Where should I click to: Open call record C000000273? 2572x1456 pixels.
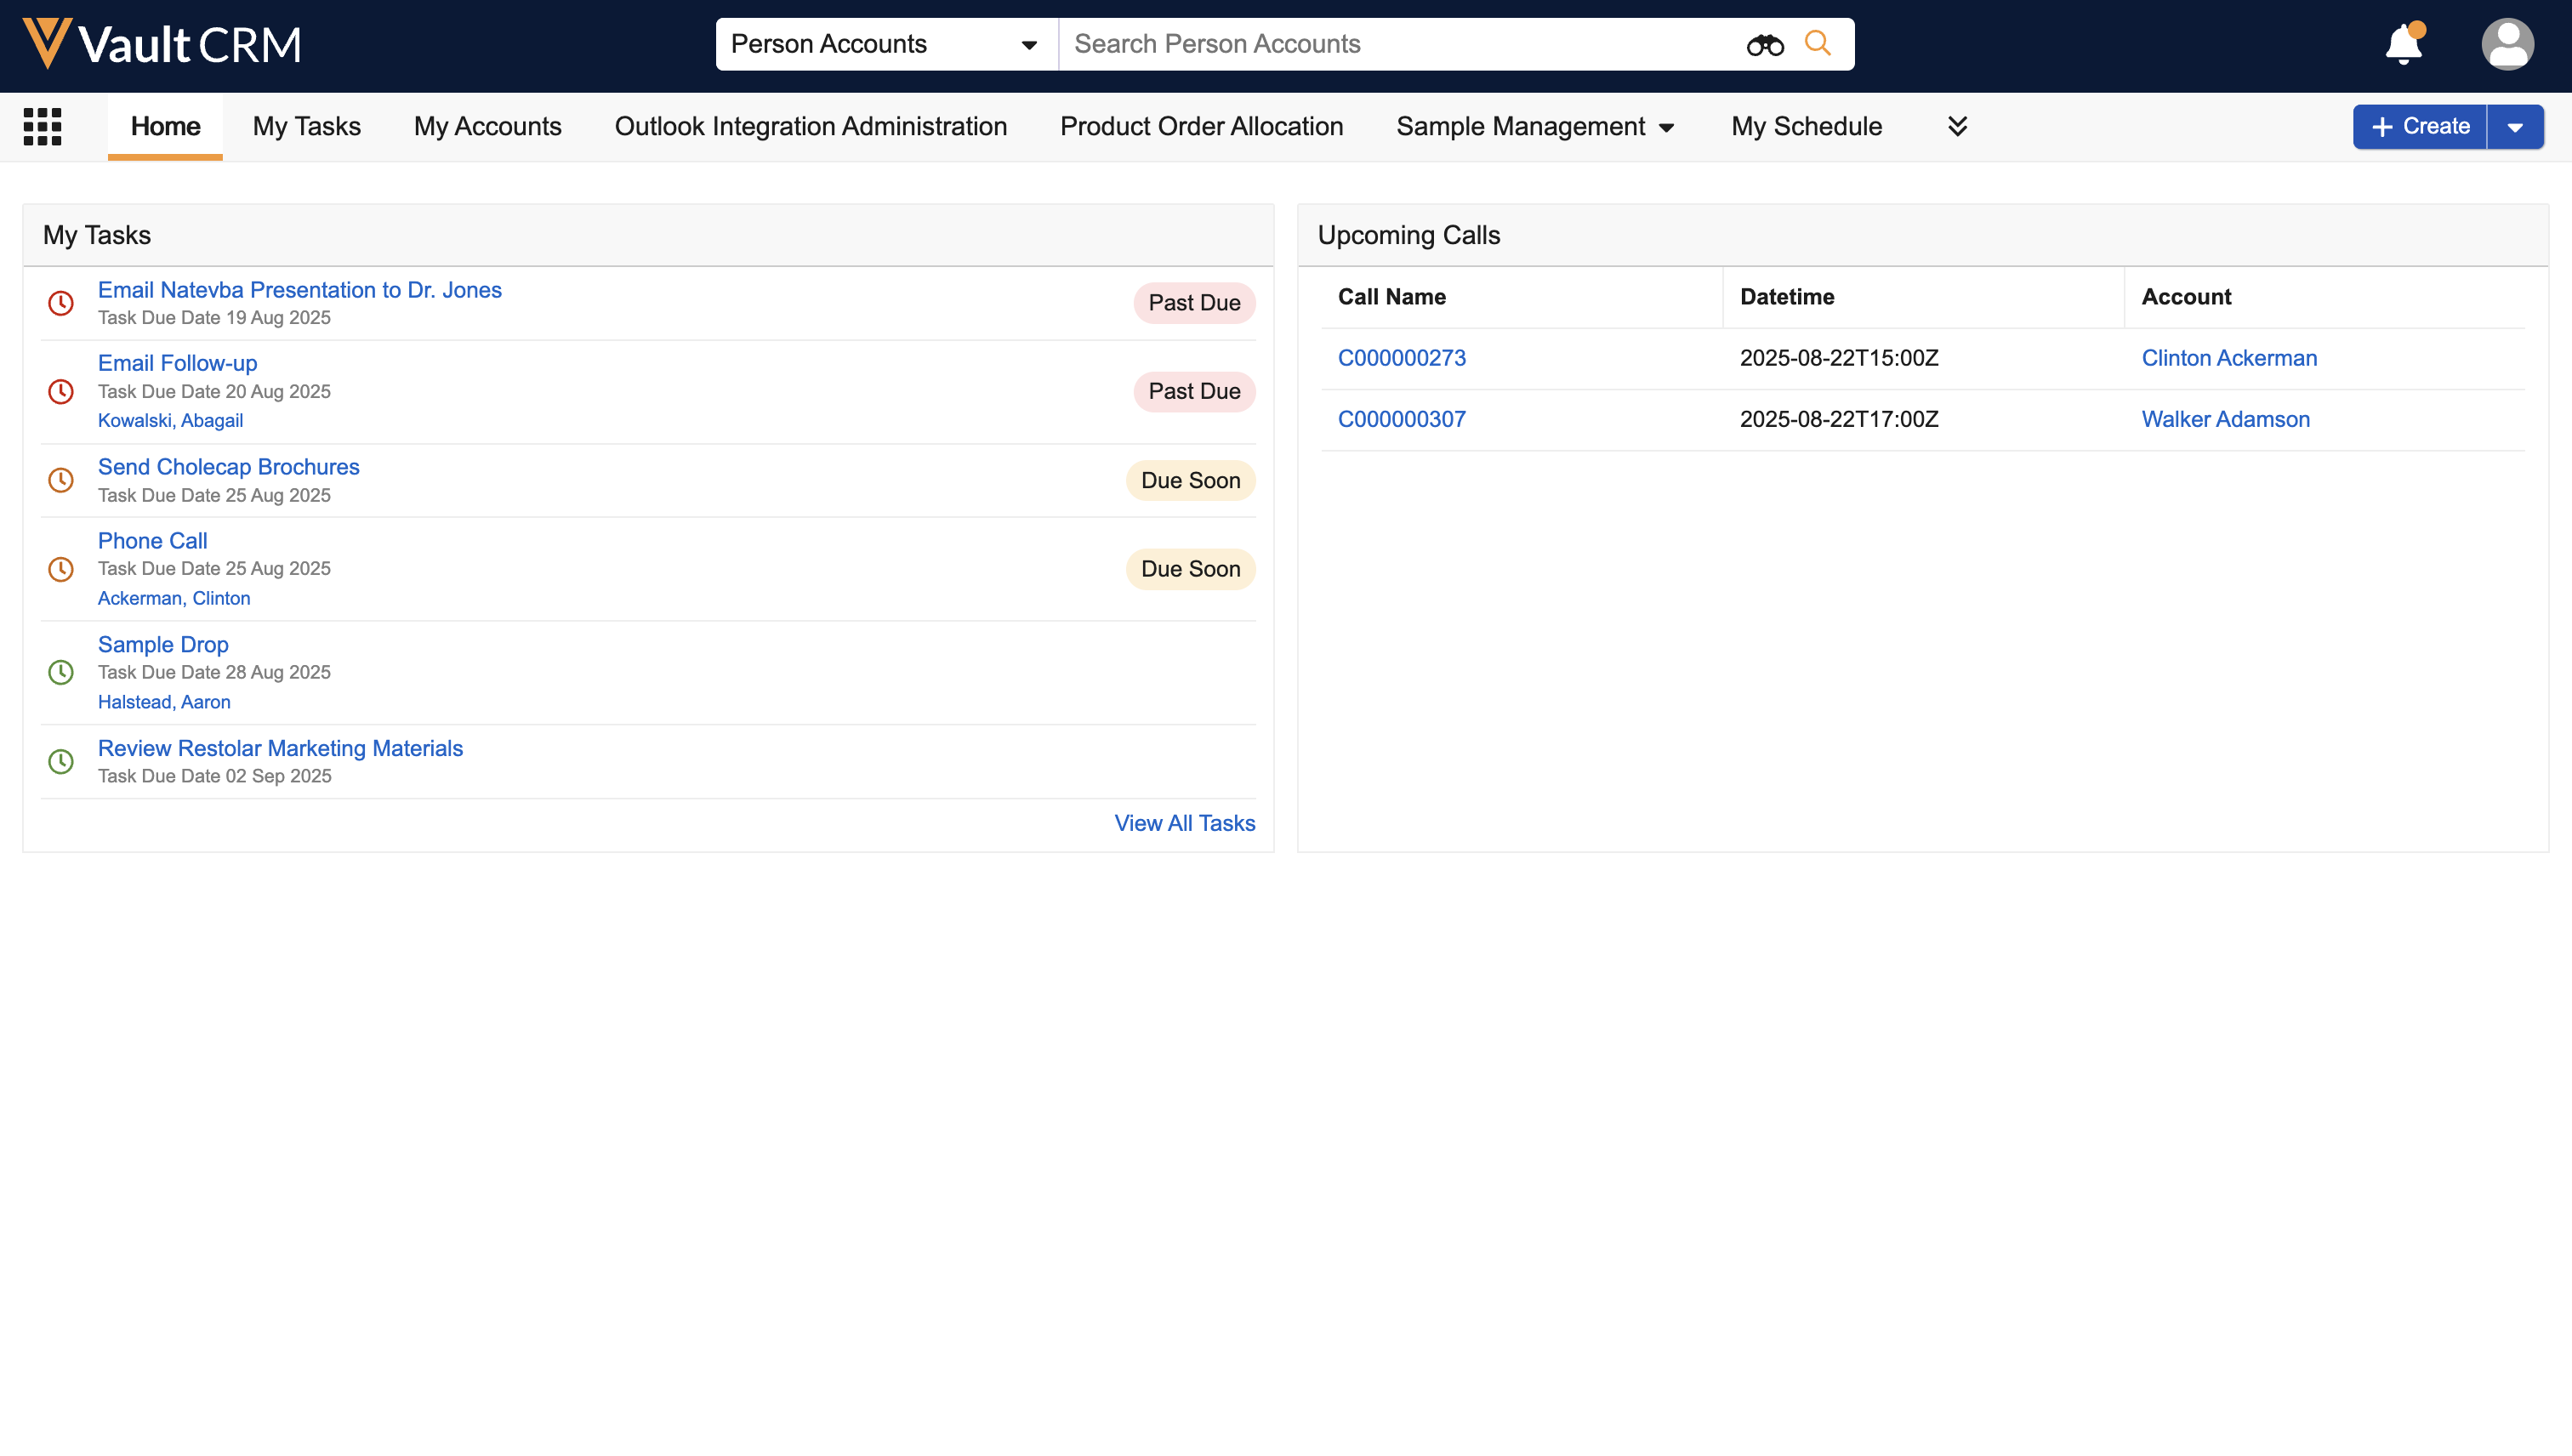[1402, 357]
